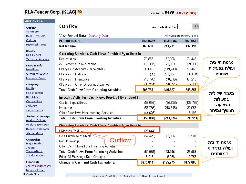Click the 30-Jun-04 column header
The image size is (246, 184).
[170, 41]
